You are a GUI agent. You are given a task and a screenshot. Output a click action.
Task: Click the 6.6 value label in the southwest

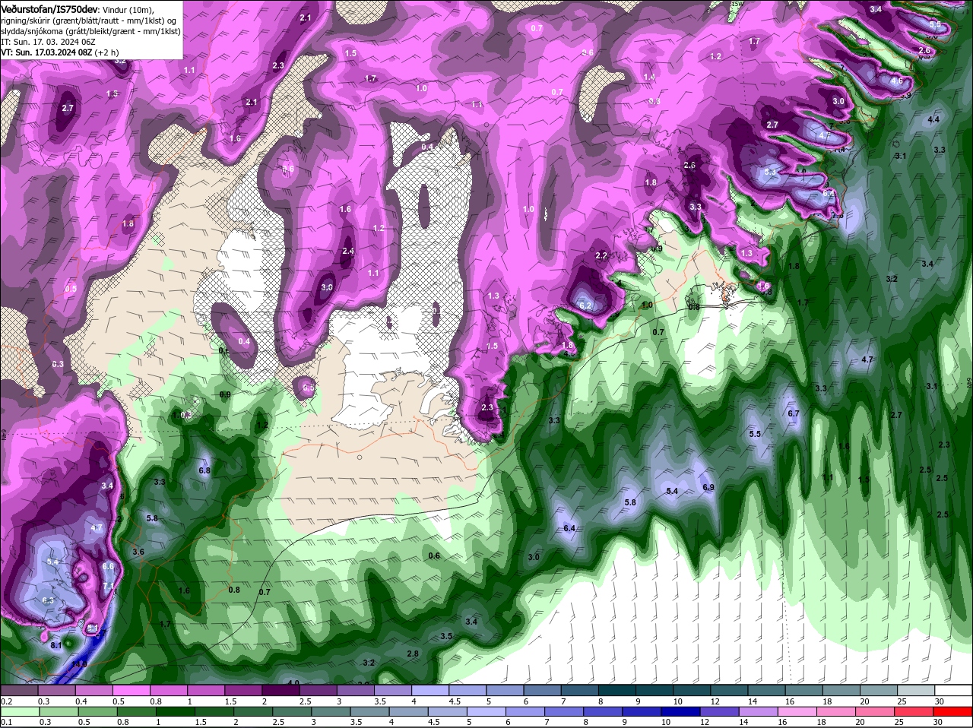click(108, 566)
